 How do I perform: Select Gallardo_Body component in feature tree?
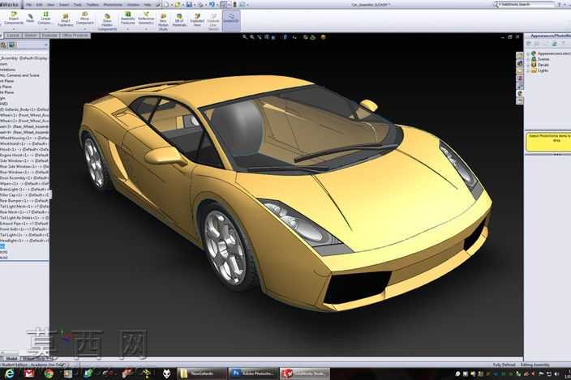point(24,109)
